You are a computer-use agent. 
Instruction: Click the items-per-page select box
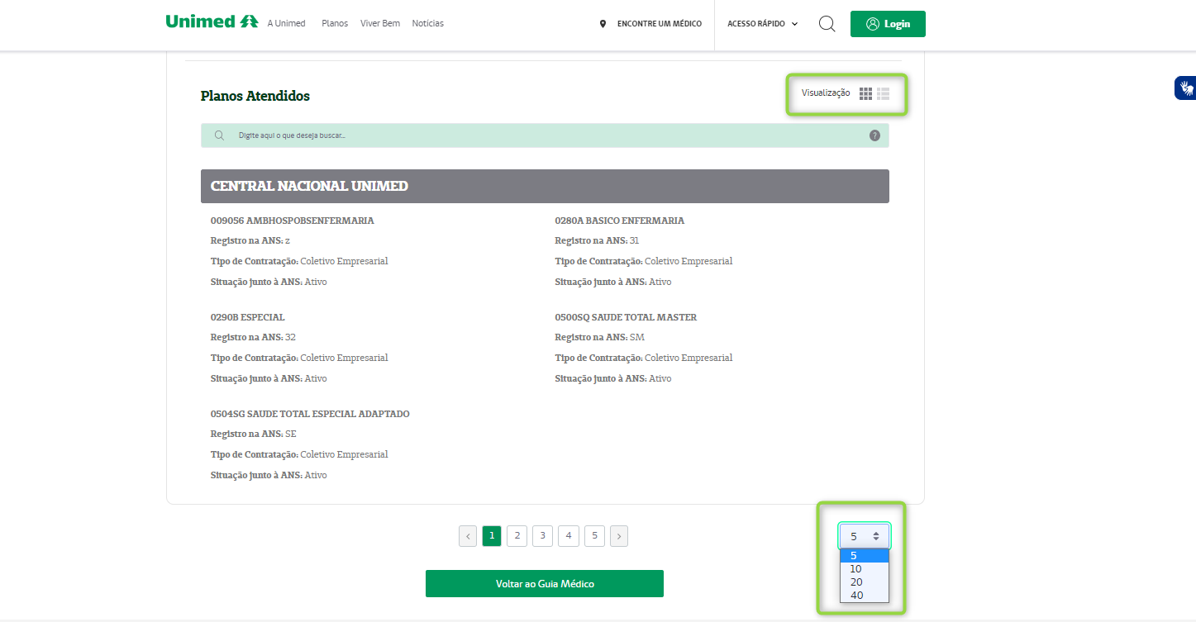(x=865, y=536)
